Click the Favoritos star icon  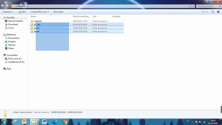click(x=5, y=17)
